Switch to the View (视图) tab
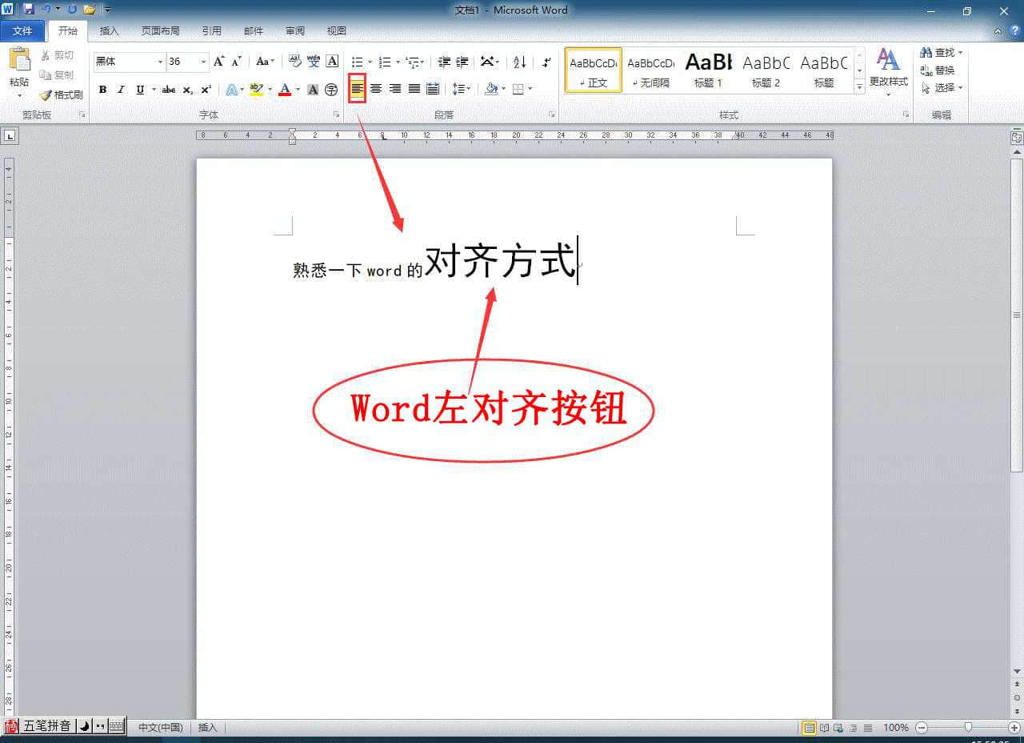This screenshot has height=743, width=1024. pos(337,31)
